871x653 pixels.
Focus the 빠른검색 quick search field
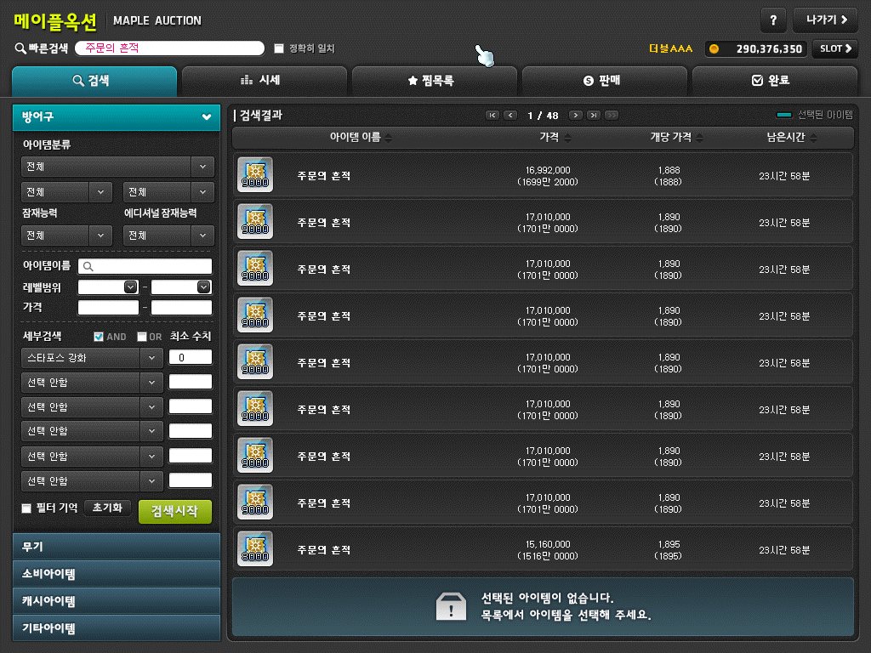169,48
